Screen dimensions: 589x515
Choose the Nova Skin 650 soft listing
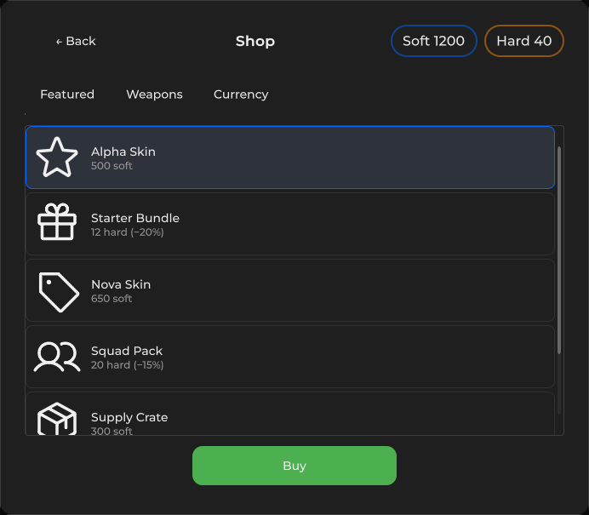(x=290, y=290)
